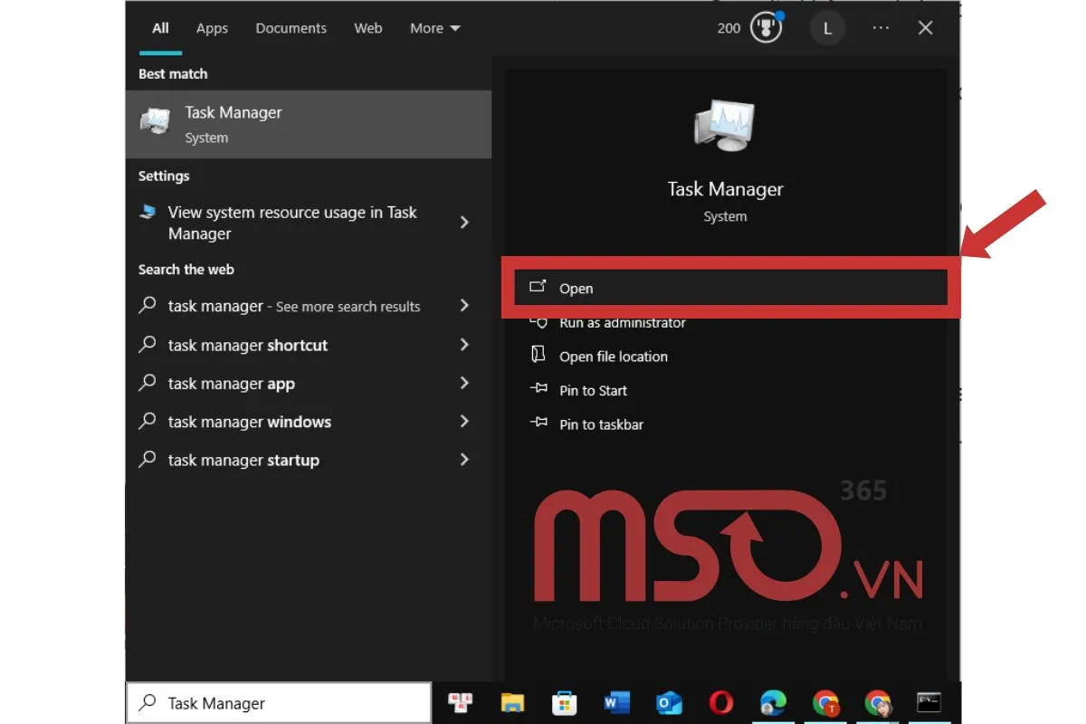Open File Explorer from the taskbar

click(x=514, y=702)
